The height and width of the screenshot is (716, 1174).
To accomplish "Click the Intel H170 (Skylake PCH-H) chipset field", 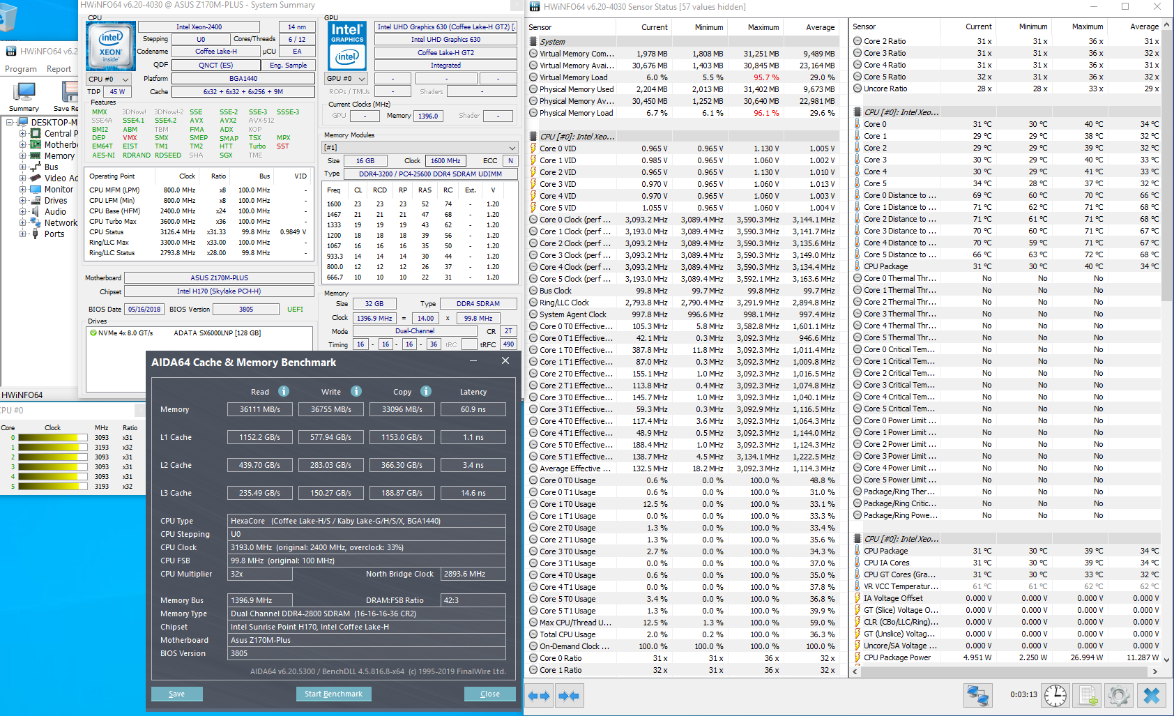I will coord(219,291).
